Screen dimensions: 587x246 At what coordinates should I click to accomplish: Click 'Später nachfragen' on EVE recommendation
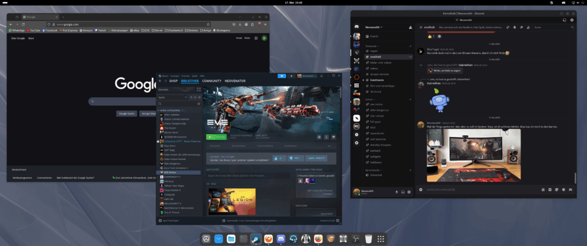(x=316, y=158)
